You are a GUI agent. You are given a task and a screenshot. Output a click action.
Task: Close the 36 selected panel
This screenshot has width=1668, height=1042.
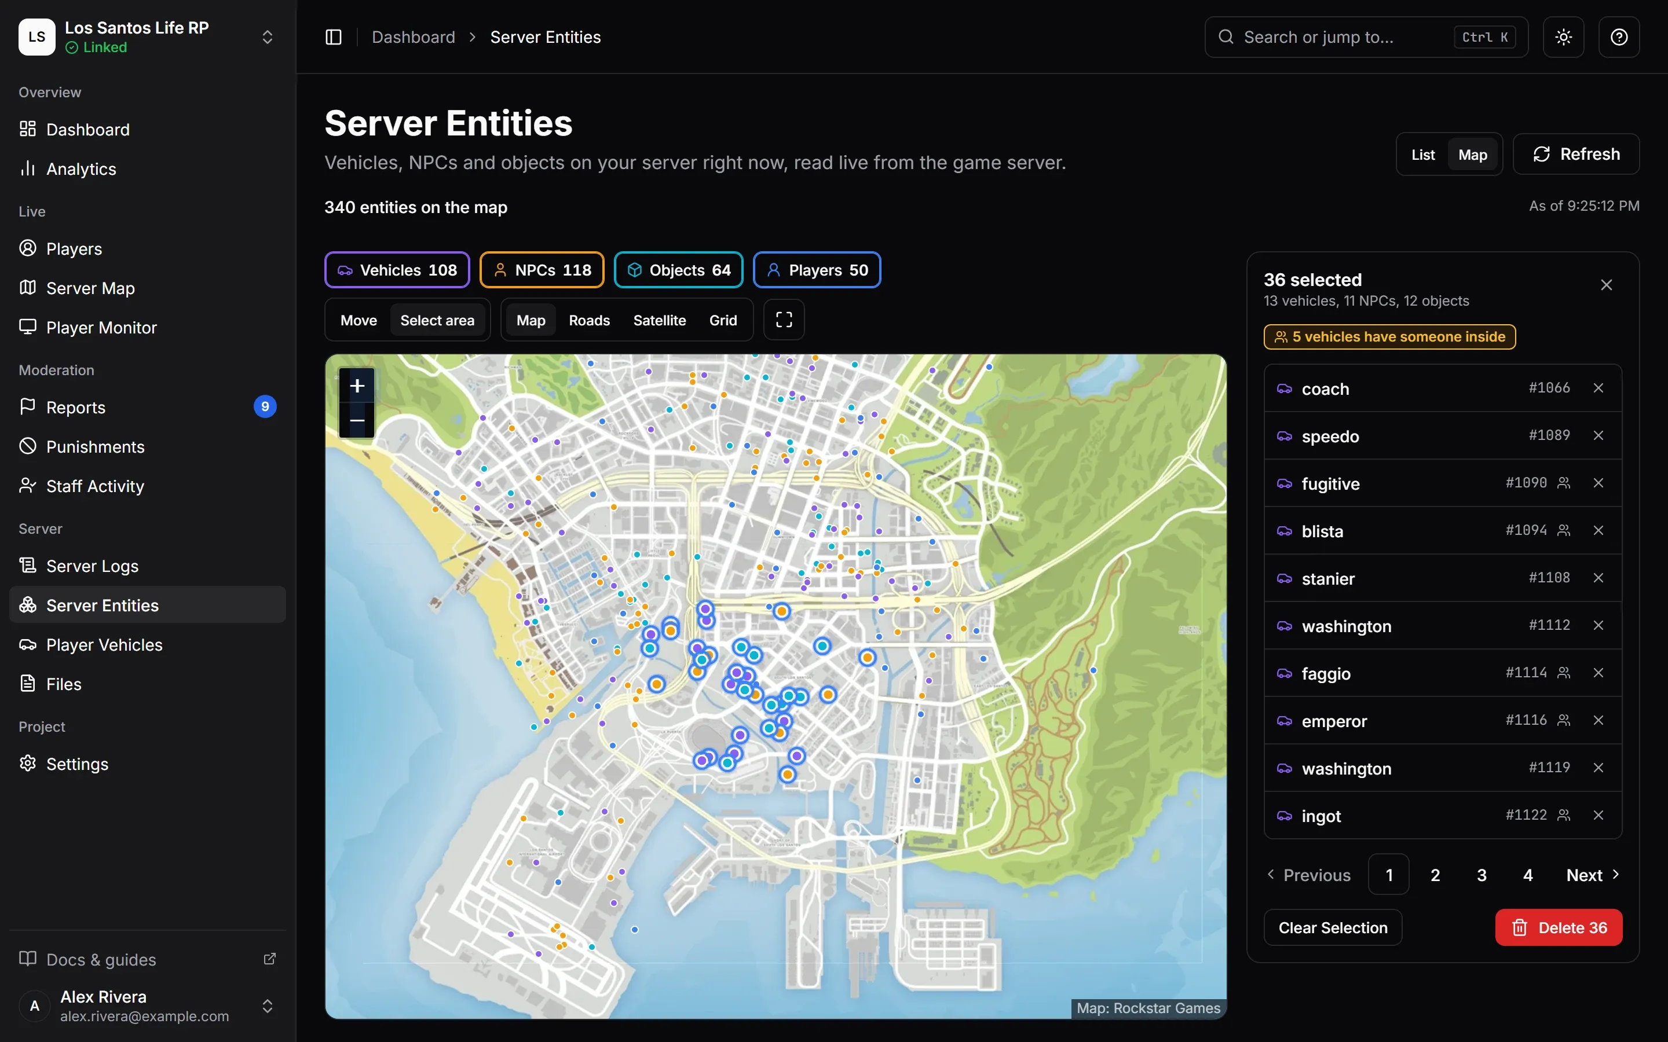(1606, 285)
